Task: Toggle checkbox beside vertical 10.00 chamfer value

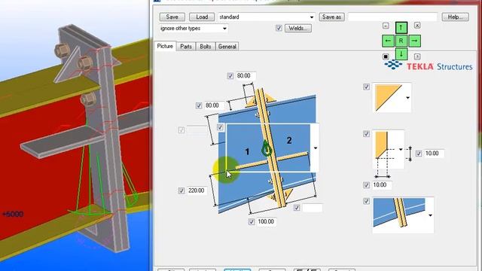Action: [x=419, y=154]
